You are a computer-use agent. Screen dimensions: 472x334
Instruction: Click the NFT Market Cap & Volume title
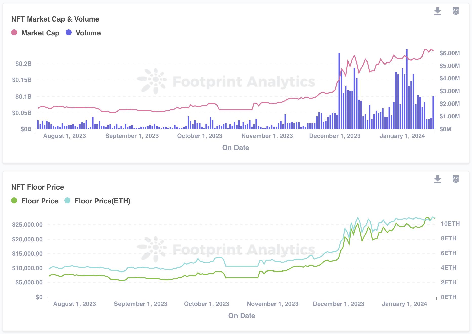click(55, 19)
